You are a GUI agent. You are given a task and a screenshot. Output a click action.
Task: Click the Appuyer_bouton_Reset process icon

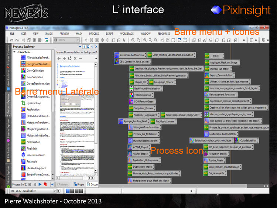pyautogui.click(x=134, y=122)
